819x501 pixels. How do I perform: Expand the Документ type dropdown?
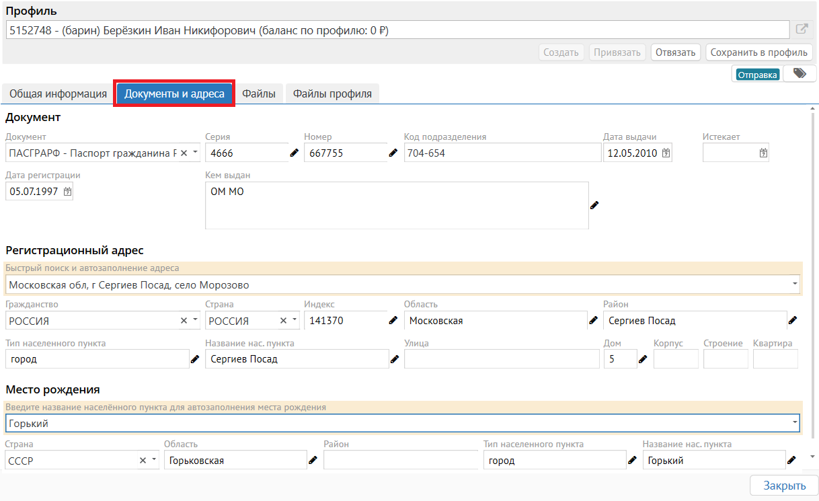pos(196,153)
